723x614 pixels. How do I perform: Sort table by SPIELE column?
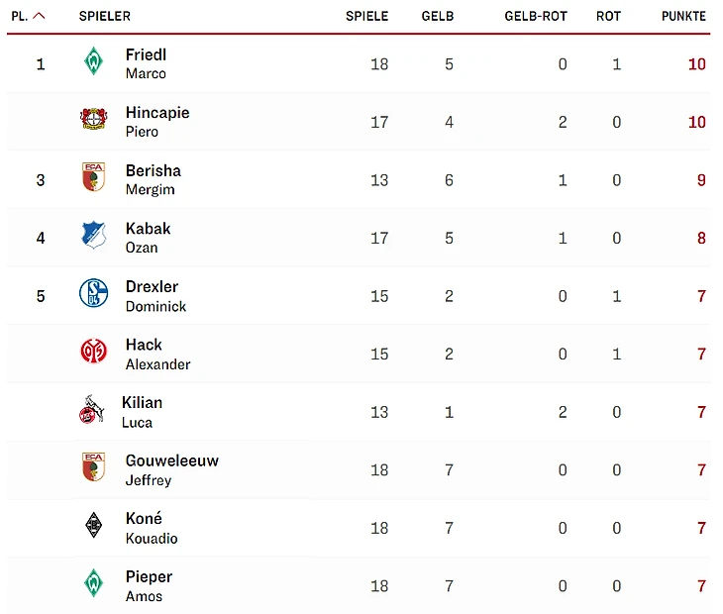coord(366,17)
